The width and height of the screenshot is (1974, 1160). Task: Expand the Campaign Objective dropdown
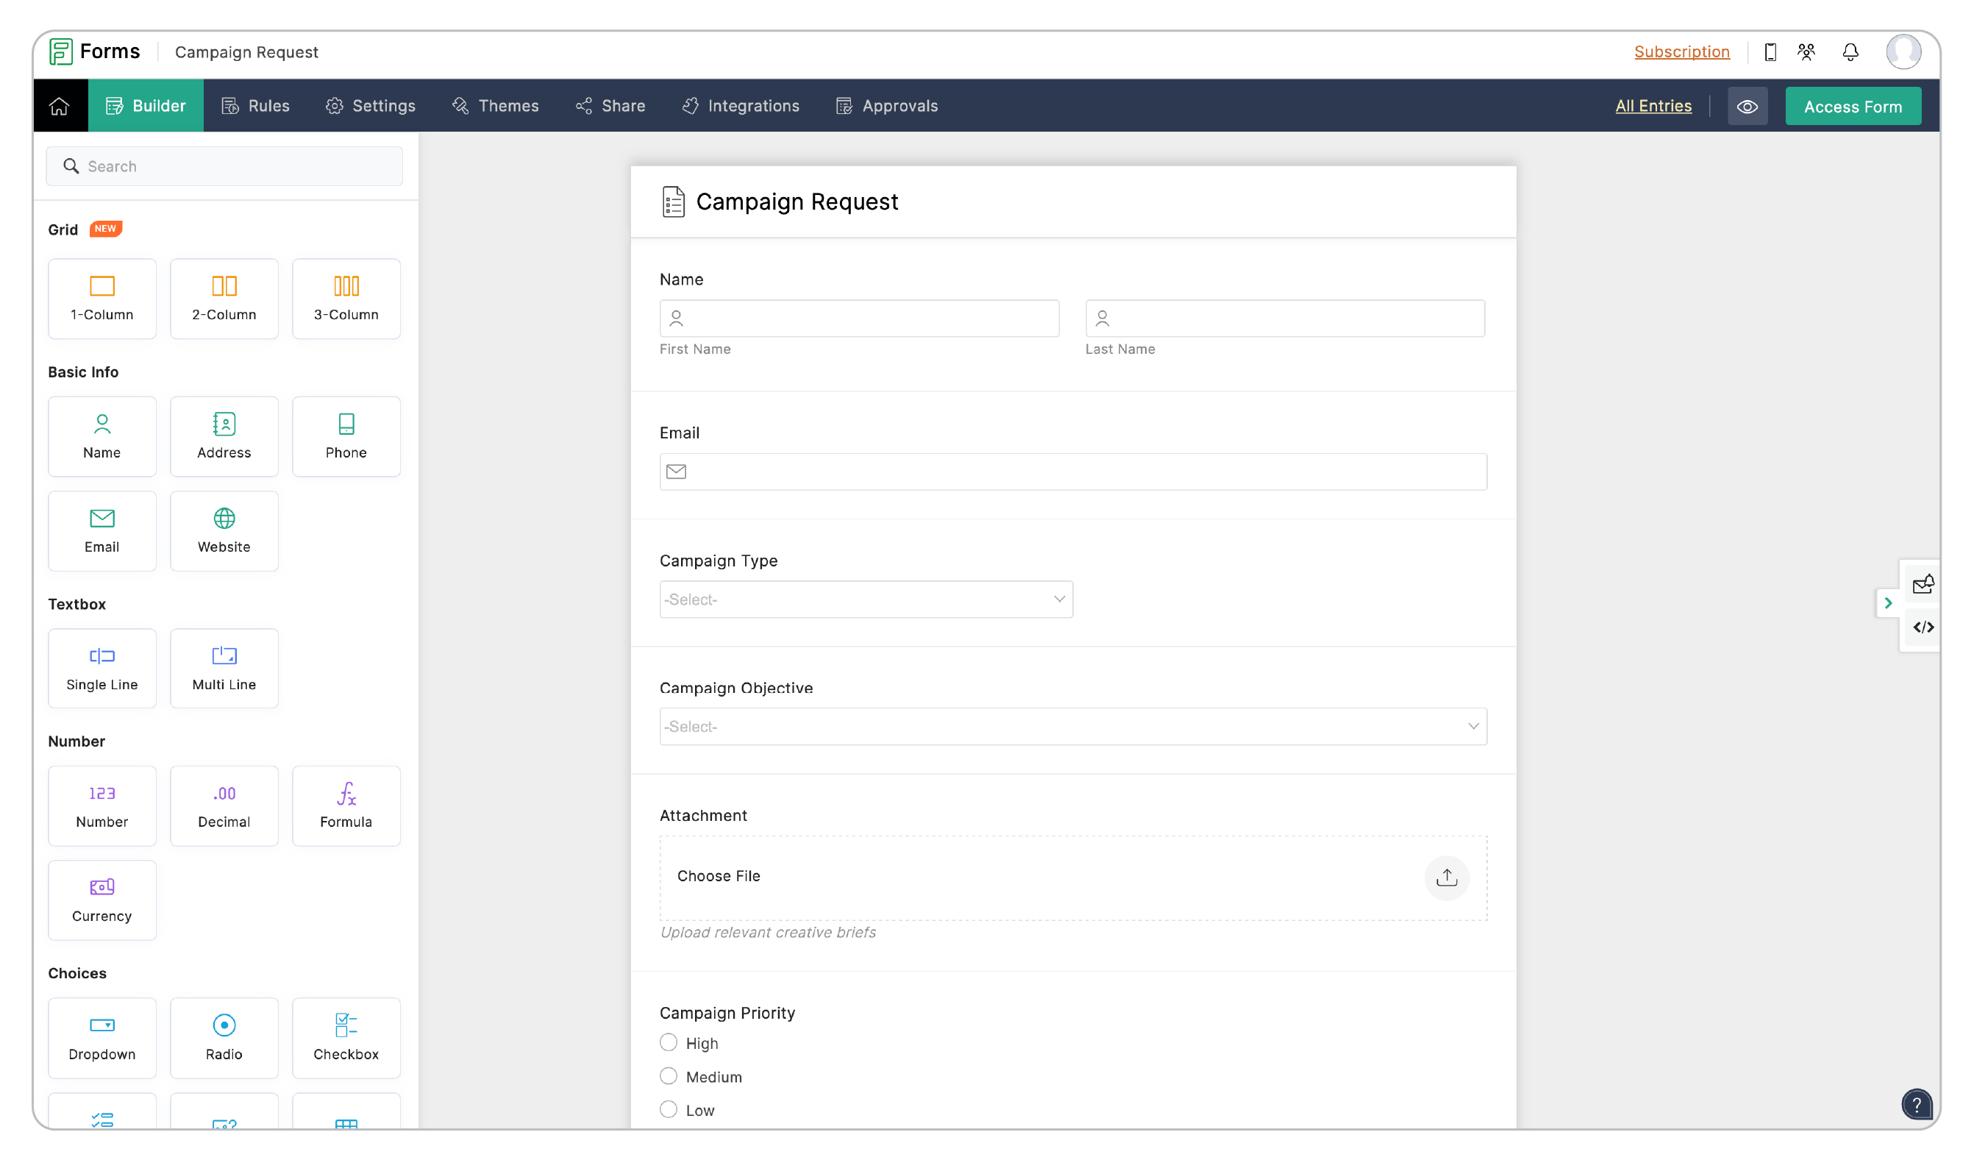click(1072, 726)
